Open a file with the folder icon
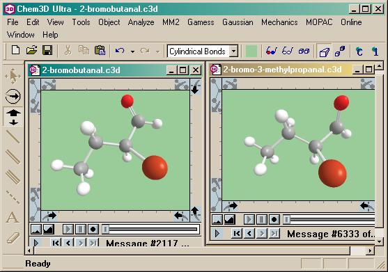Screen dimensions: 388x272 click(x=31, y=51)
